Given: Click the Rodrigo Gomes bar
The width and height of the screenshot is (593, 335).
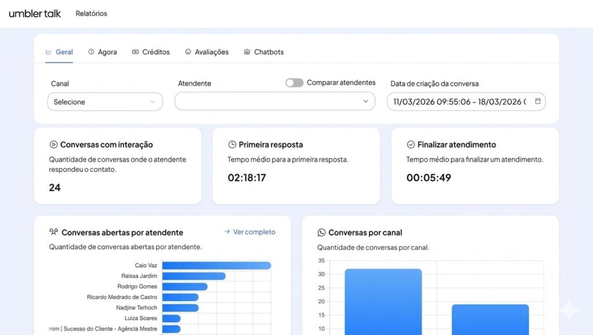Looking at the screenshot, I should click(185, 286).
